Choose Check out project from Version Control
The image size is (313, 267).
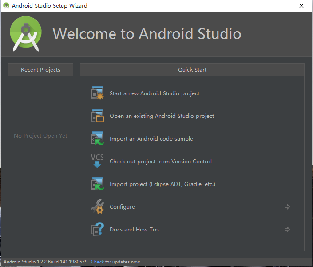coord(161,162)
